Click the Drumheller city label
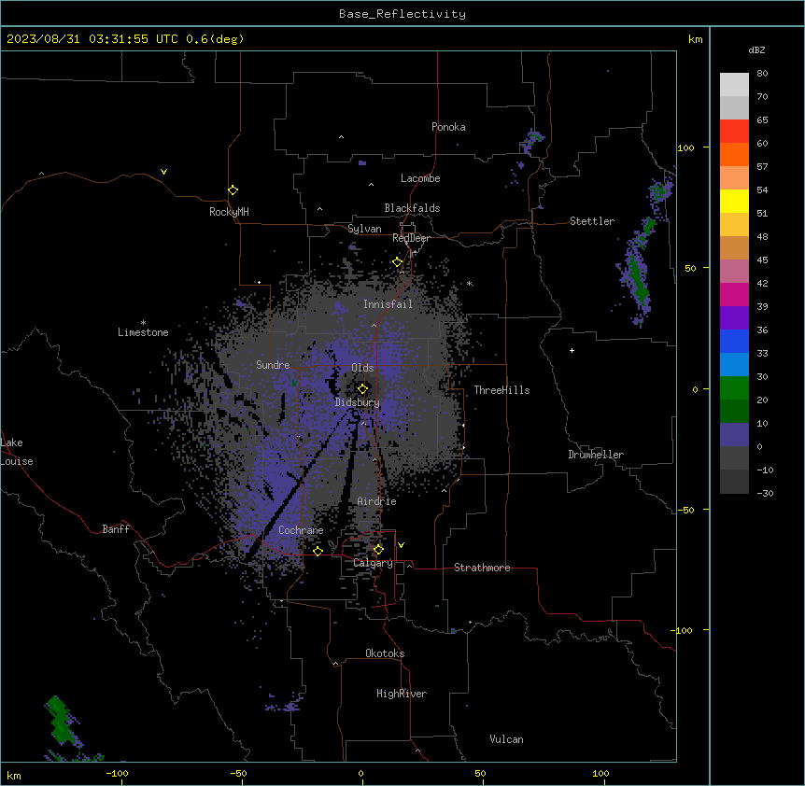The height and width of the screenshot is (786, 805). coord(596,455)
